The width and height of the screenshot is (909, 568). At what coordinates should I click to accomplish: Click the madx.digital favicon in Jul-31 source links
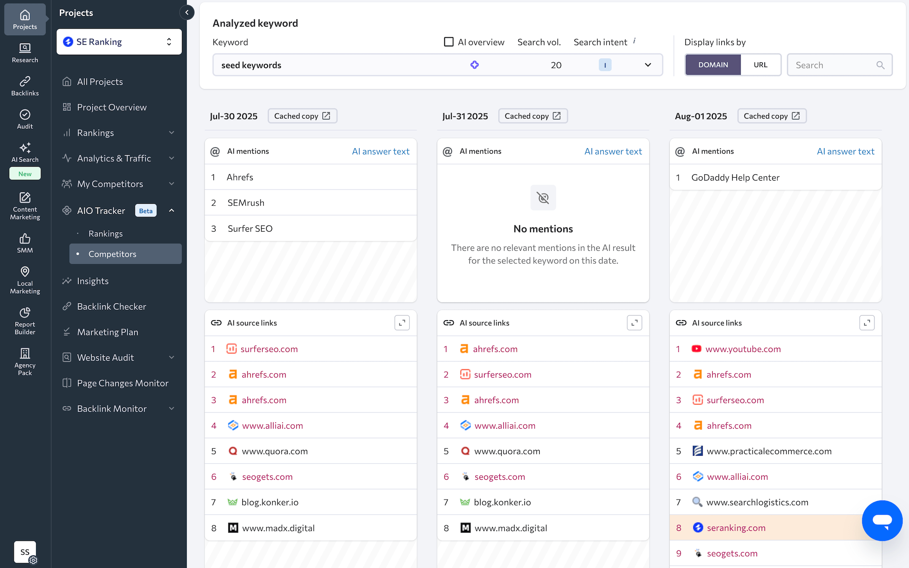pyautogui.click(x=465, y=527)
